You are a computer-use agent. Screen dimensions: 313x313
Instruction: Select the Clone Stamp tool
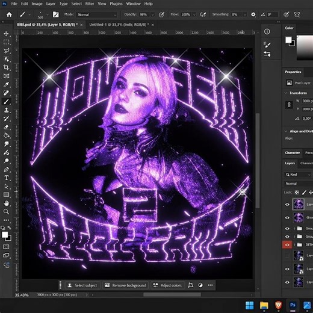click(6, 110)
